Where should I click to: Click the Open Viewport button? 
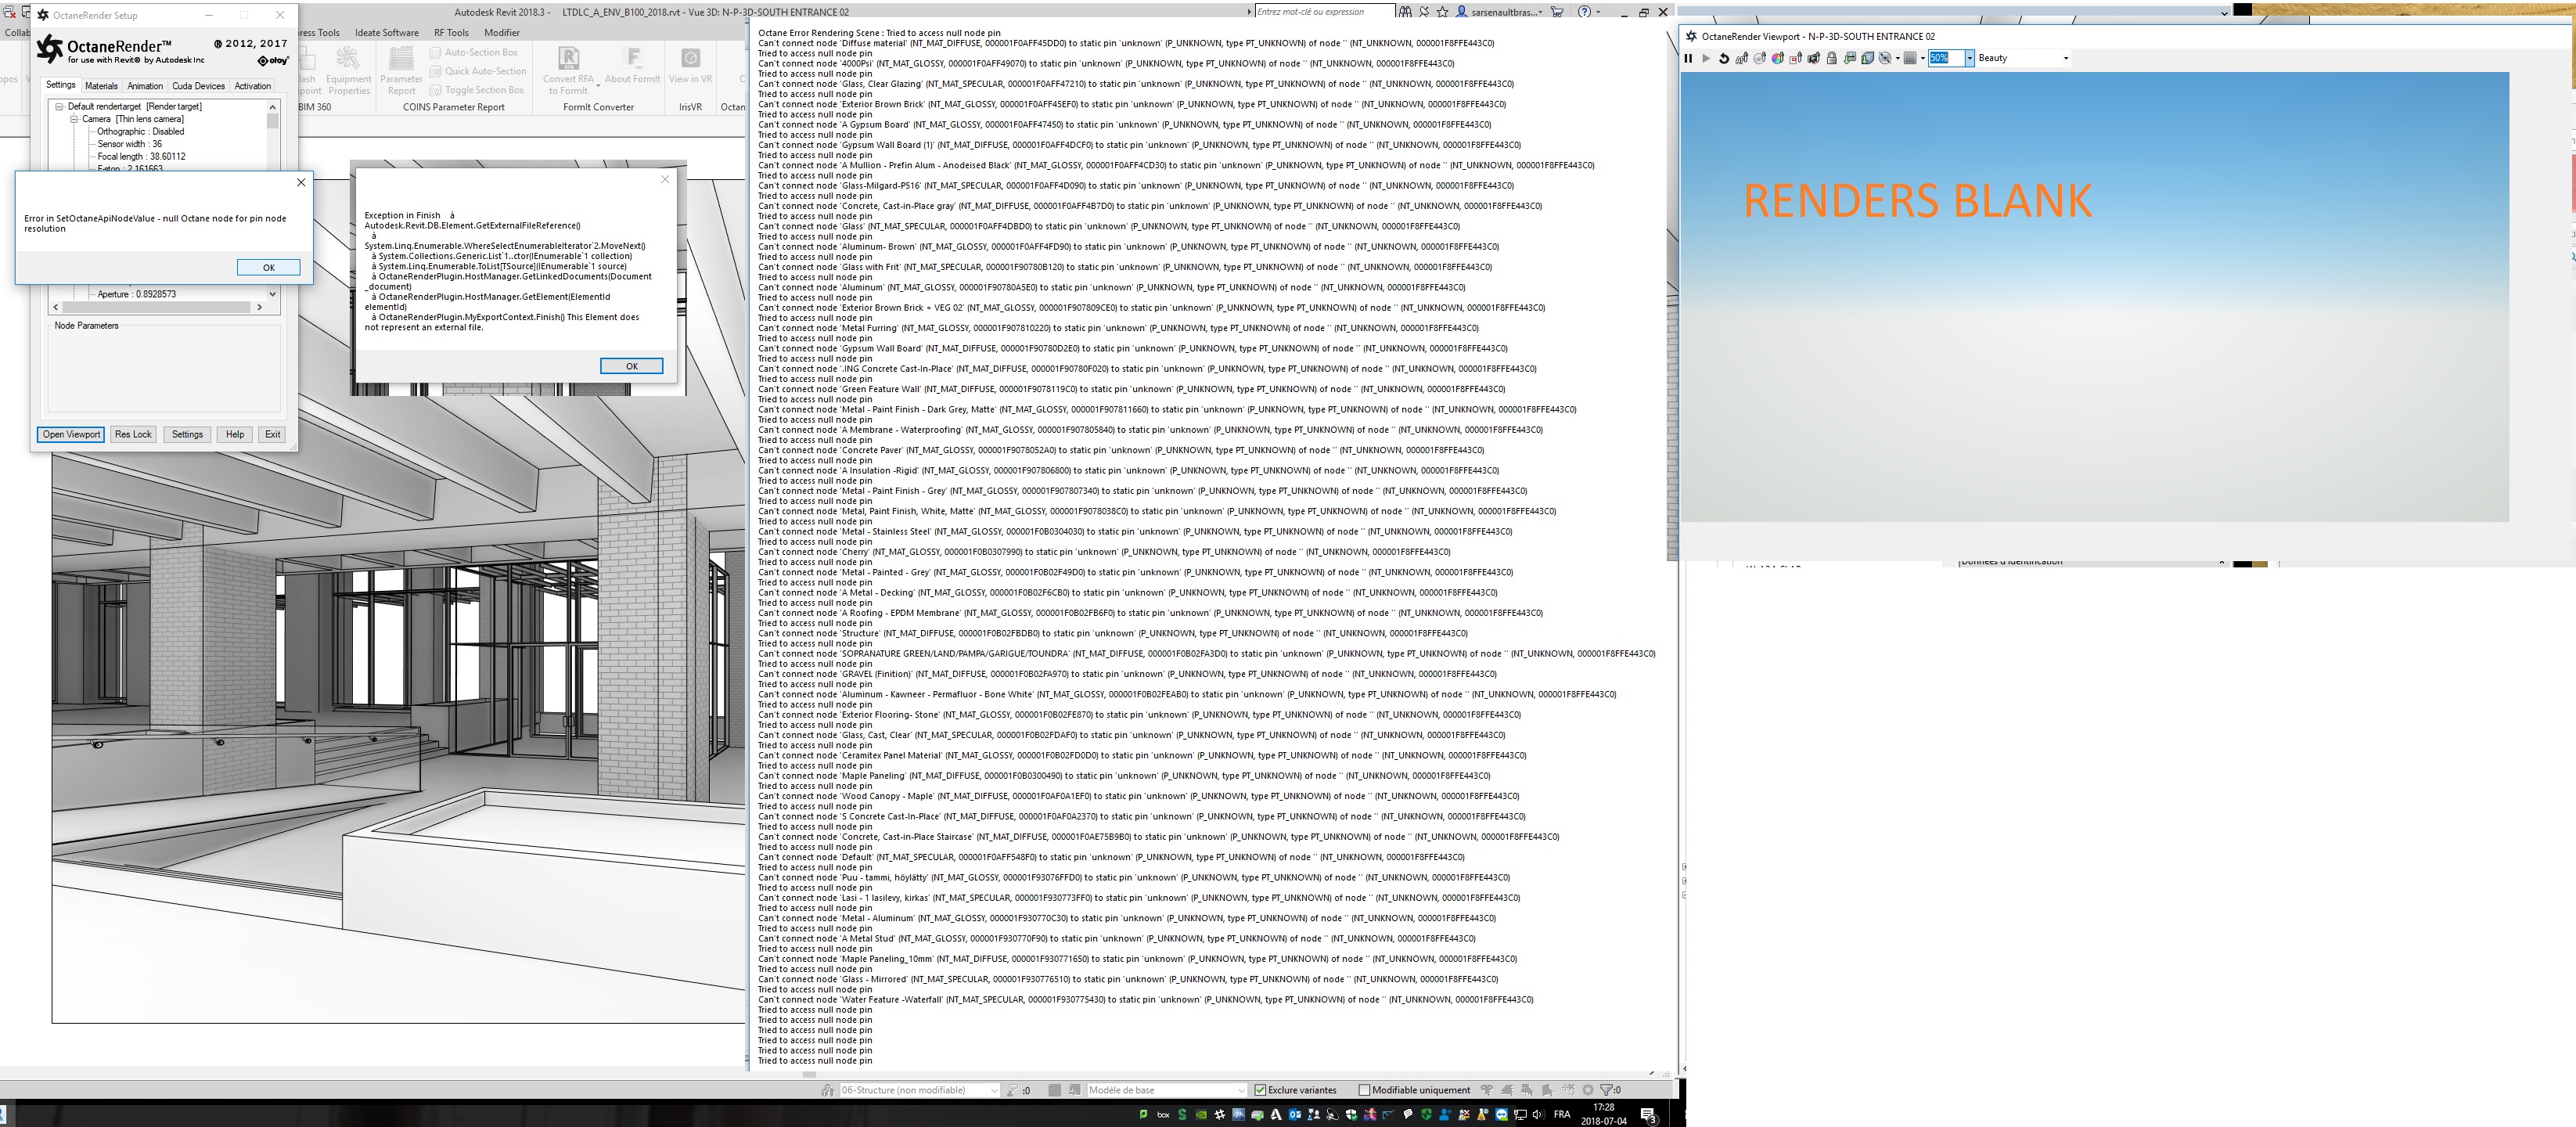coord(71,434)
